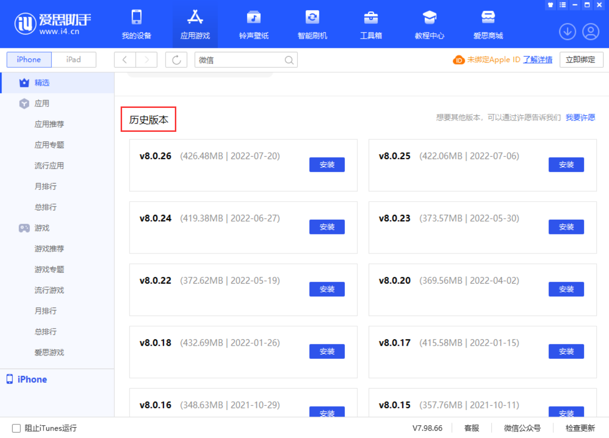This screenshot has width=609, height=438.
Task: Click the magnifier search icon
Action: 289,60
